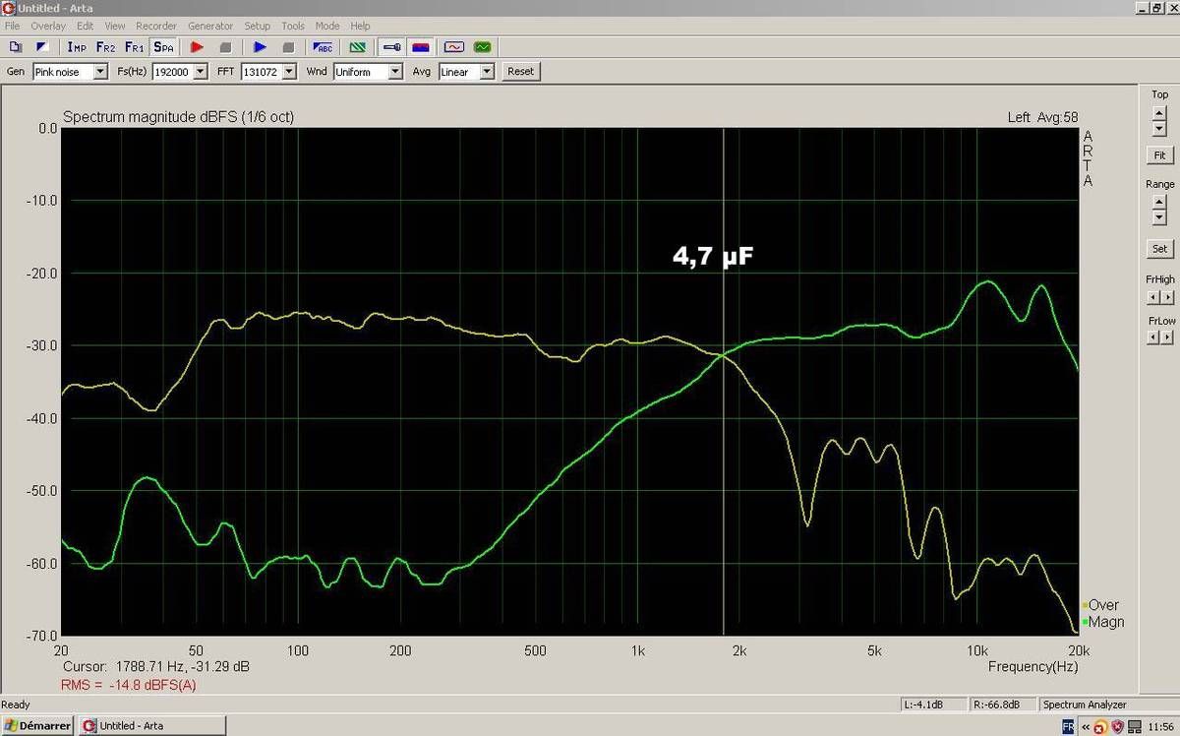Viewport: 1180px width, 736px height.
Task: Click FrHigh left arrow
Action: point(1154,296)
